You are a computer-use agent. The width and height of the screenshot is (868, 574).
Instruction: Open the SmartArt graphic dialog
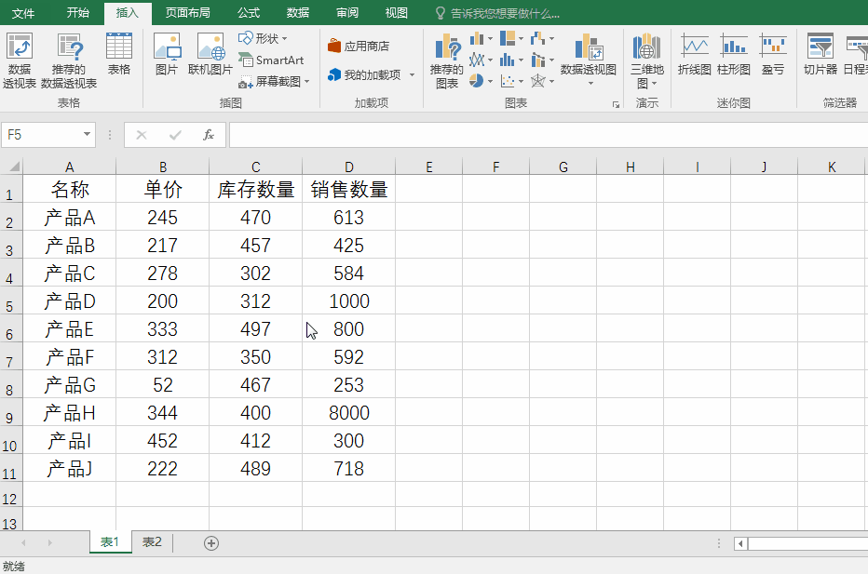click(x=271, y=60)
